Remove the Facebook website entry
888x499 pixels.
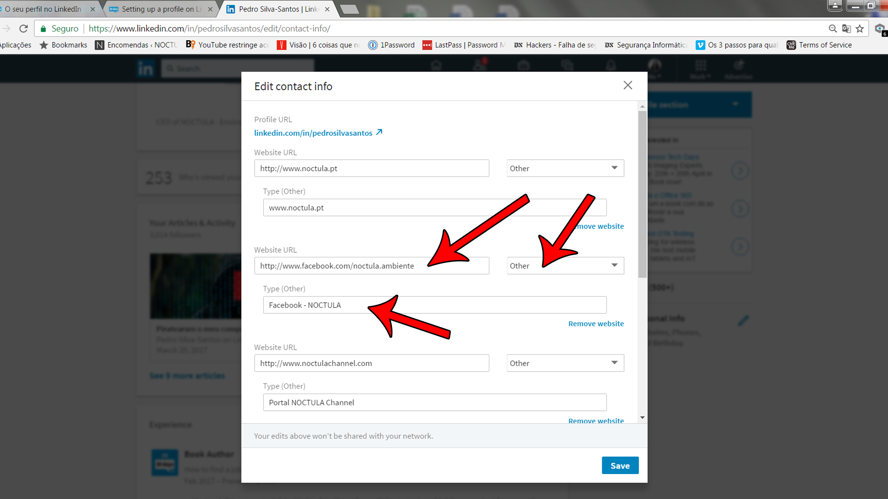click(x=596, y=323)
